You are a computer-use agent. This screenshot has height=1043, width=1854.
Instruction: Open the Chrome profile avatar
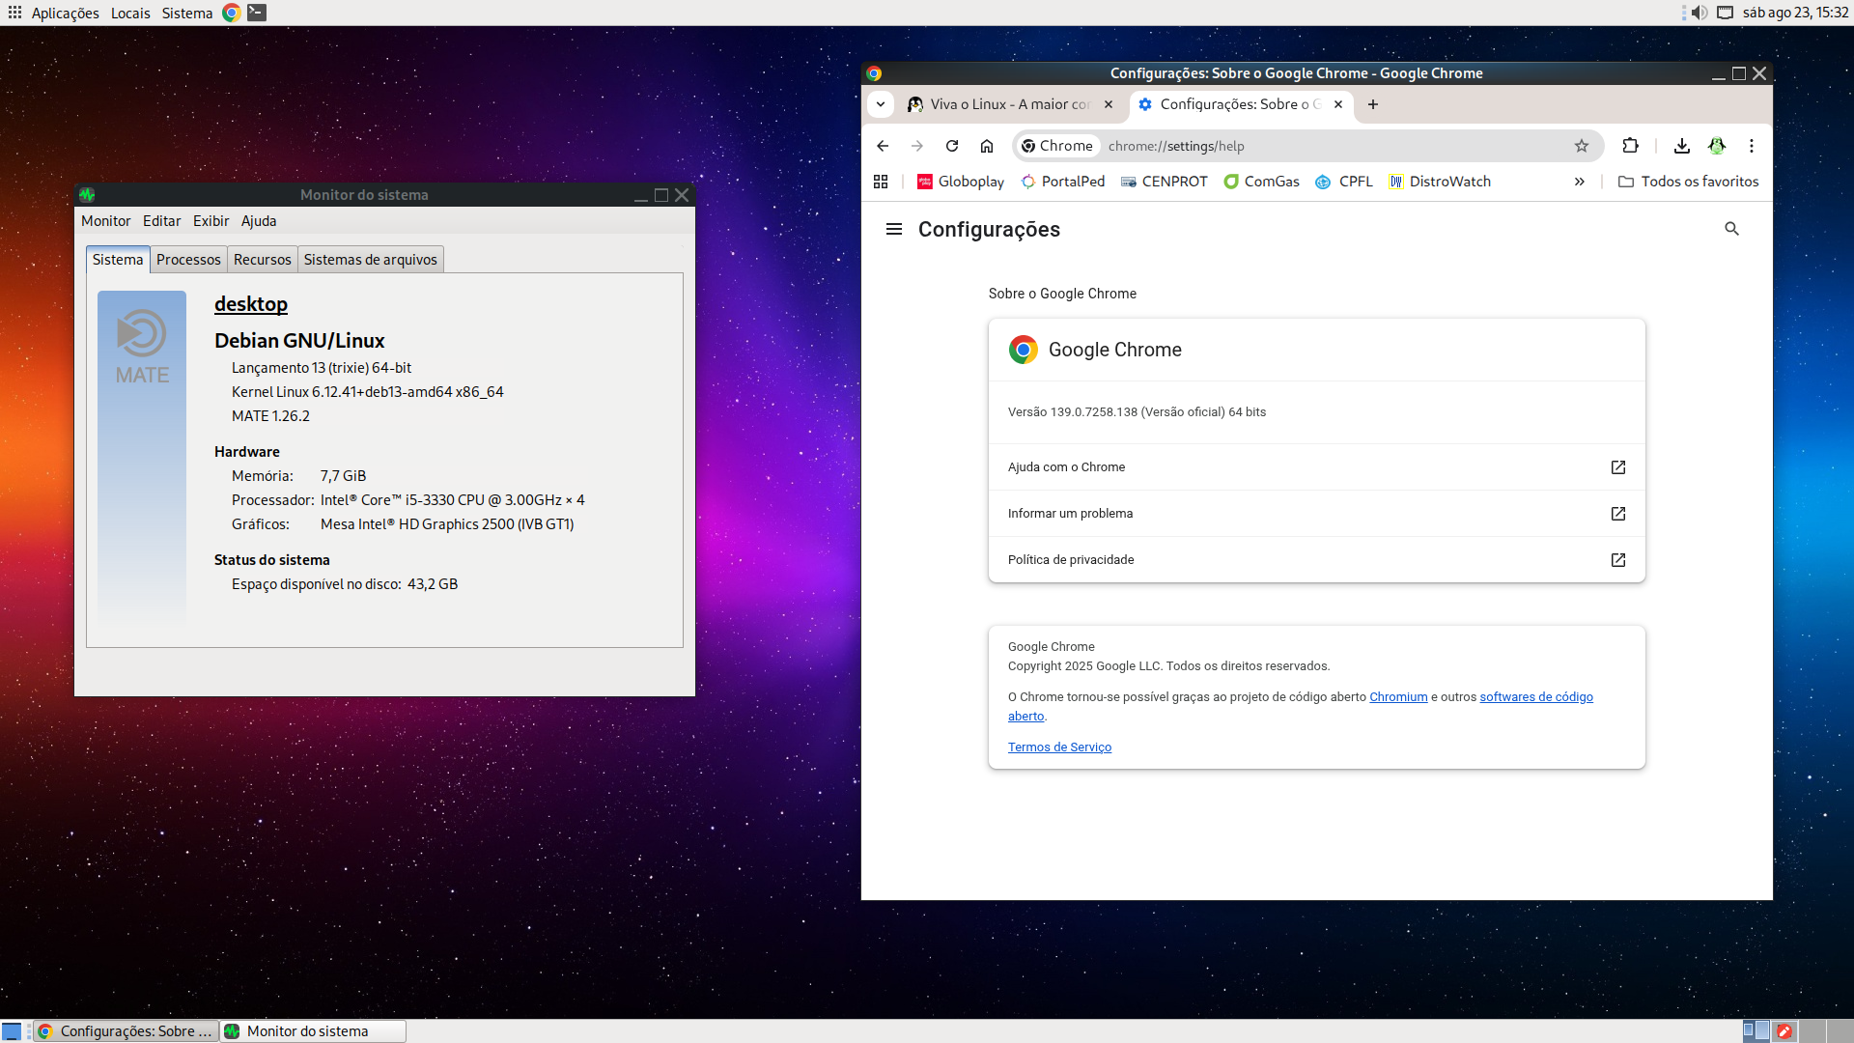coord(1717,146)
